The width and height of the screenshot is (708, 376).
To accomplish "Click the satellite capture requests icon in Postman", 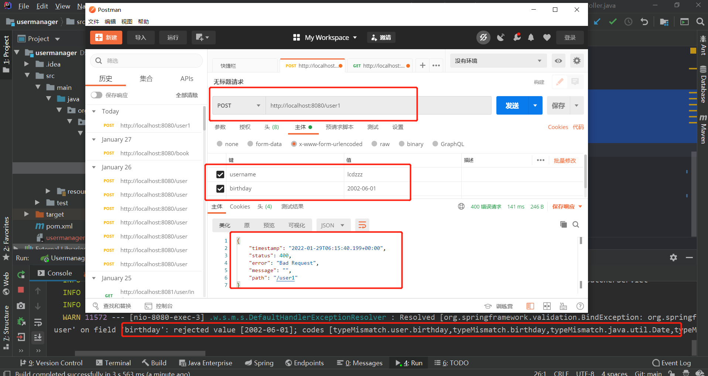I will coord(500,37).
